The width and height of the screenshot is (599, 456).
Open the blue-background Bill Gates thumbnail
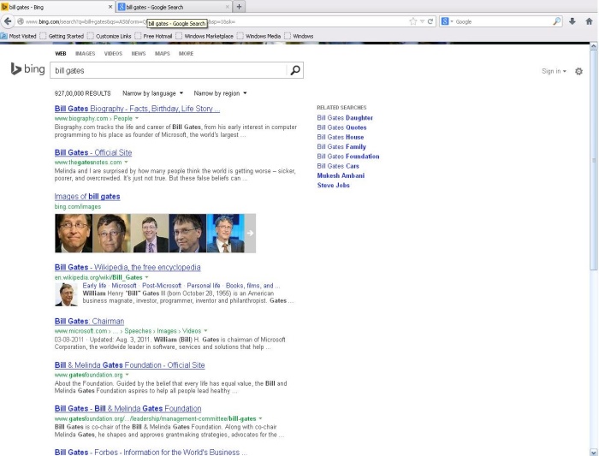click(225, 233)
